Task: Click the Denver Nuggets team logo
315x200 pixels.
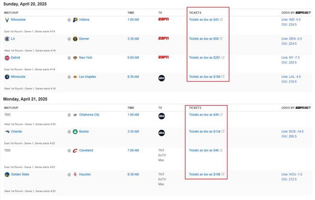Action: click(75, 39)
